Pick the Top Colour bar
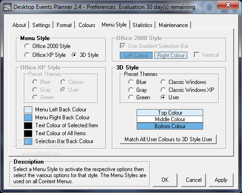Screen dimensions: 242x193 (170, 112)
